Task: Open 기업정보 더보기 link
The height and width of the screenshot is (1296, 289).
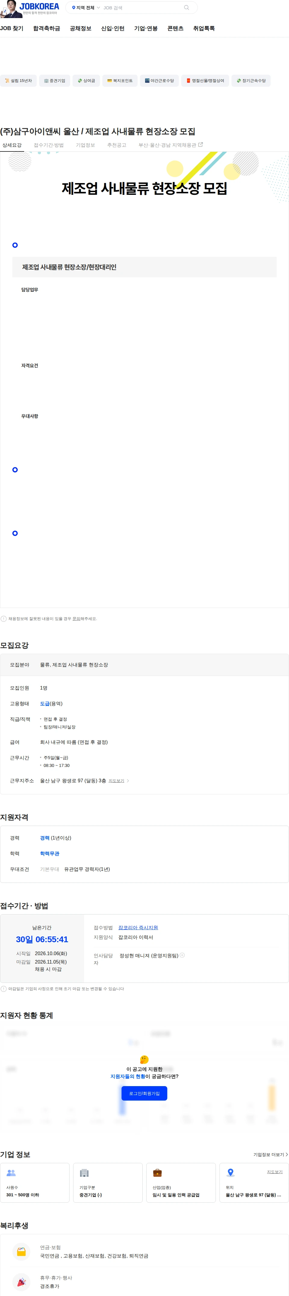Action: point(270,1154)
